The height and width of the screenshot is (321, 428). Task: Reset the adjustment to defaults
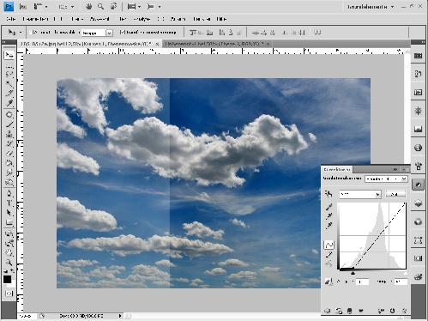tap(393, 311)
